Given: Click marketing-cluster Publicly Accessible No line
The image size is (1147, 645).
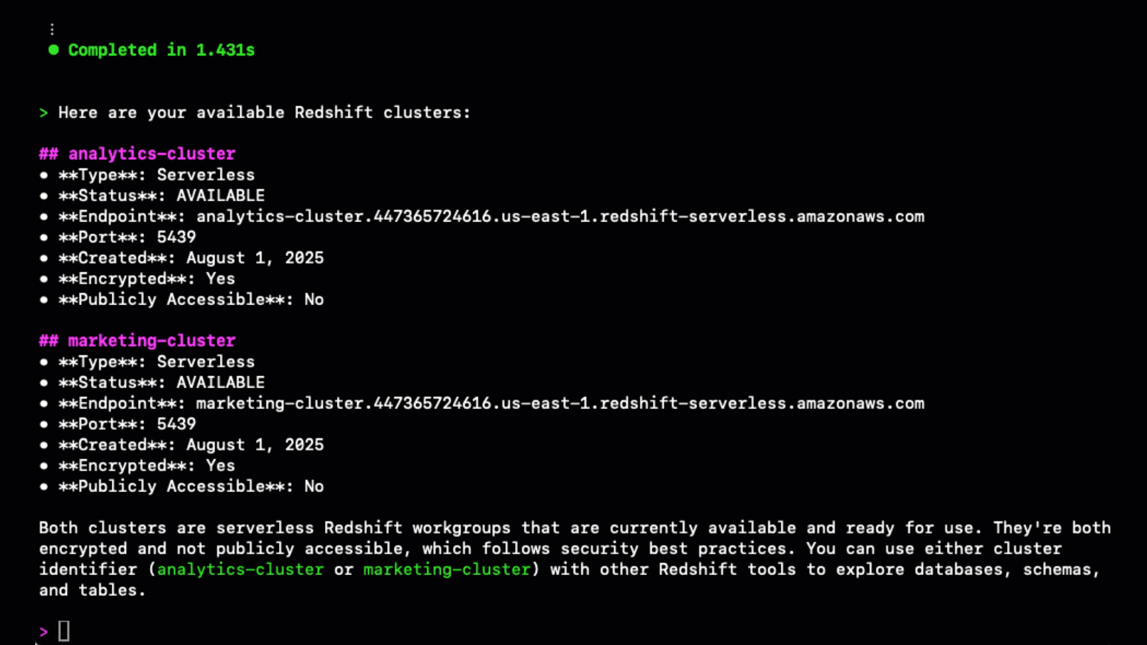Looking at the screenshot, I should pyautogui.click(x=191, y=486).
